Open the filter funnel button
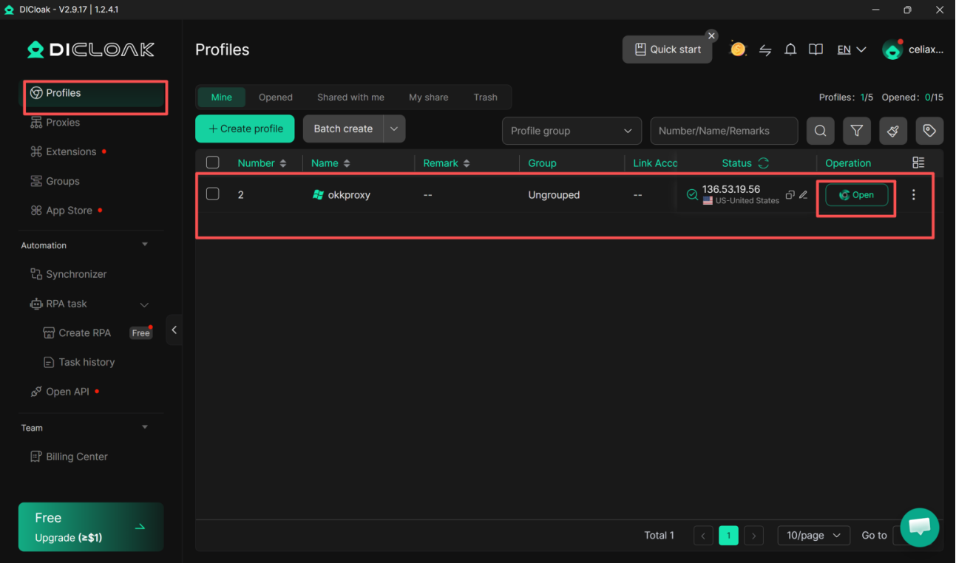The height and width of the screenshot is (563, 956). [856, 131]
